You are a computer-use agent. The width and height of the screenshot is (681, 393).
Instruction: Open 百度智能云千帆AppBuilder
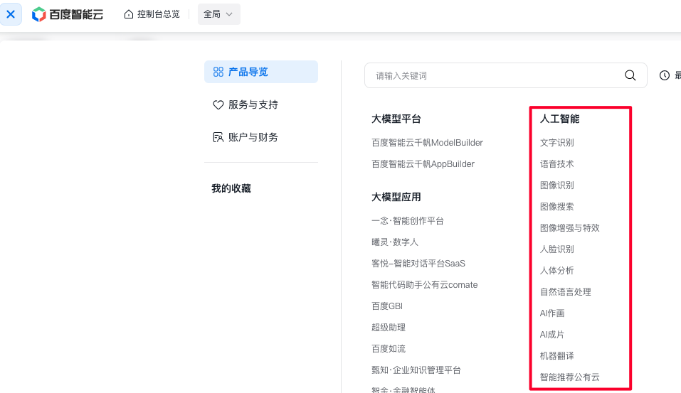[423, 164]
